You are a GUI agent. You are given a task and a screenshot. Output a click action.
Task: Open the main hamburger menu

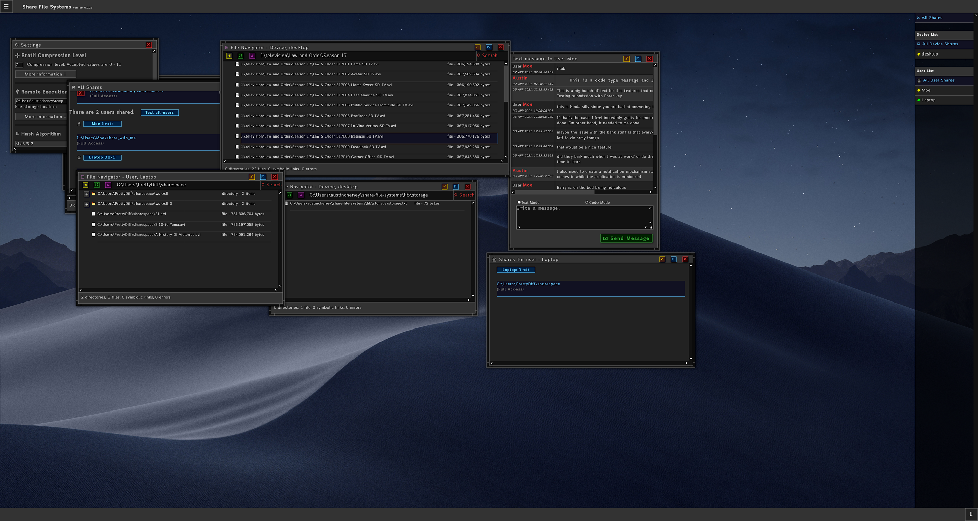point(6,7)
